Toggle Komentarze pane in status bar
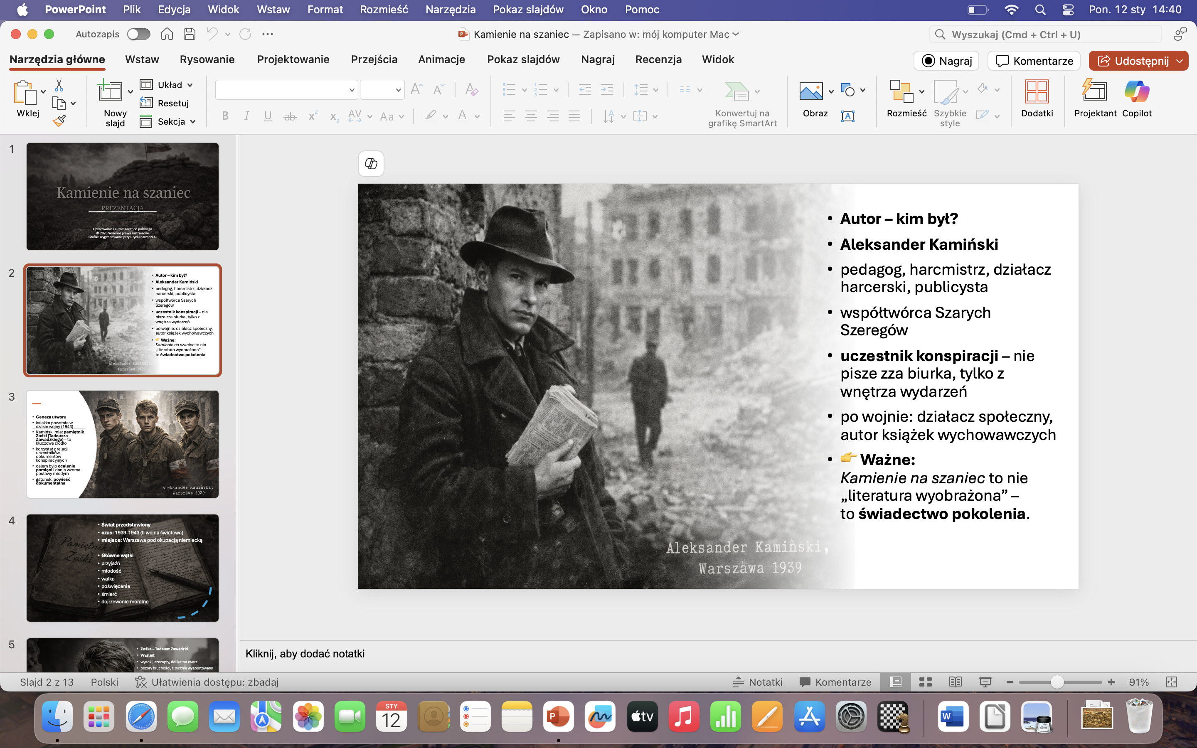Image resolution: width=1197 pixels, height=748 pixels. click(x=835, y=682)
